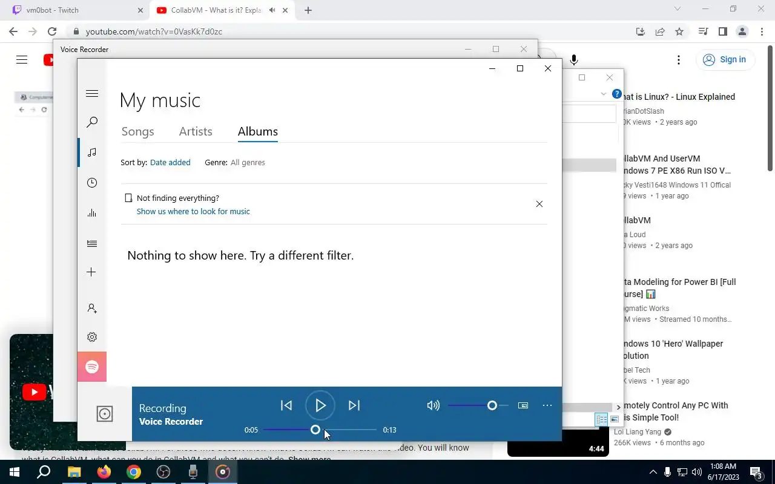Image resolution: width=775 pixels, height=484 pixels.
Task: Dismiss the Not finding everything notice
Action: tap(539, 204)
